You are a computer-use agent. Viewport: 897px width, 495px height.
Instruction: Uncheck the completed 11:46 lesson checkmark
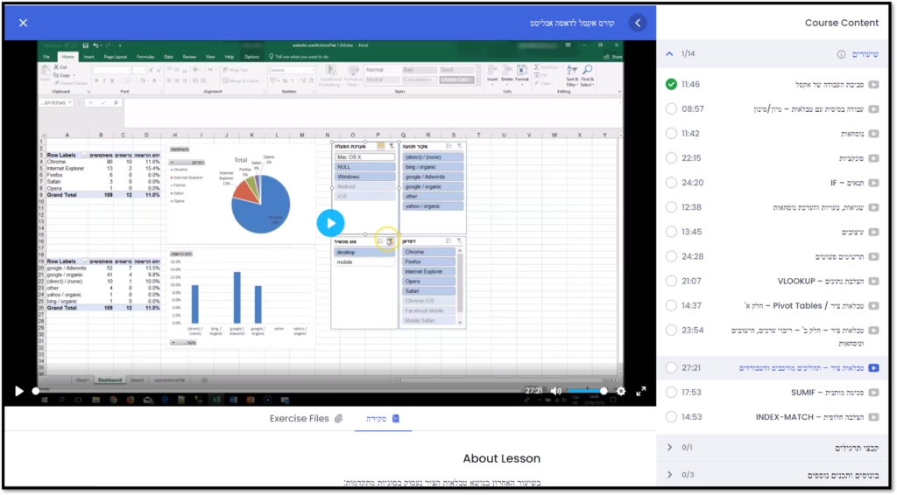(671, 85)
